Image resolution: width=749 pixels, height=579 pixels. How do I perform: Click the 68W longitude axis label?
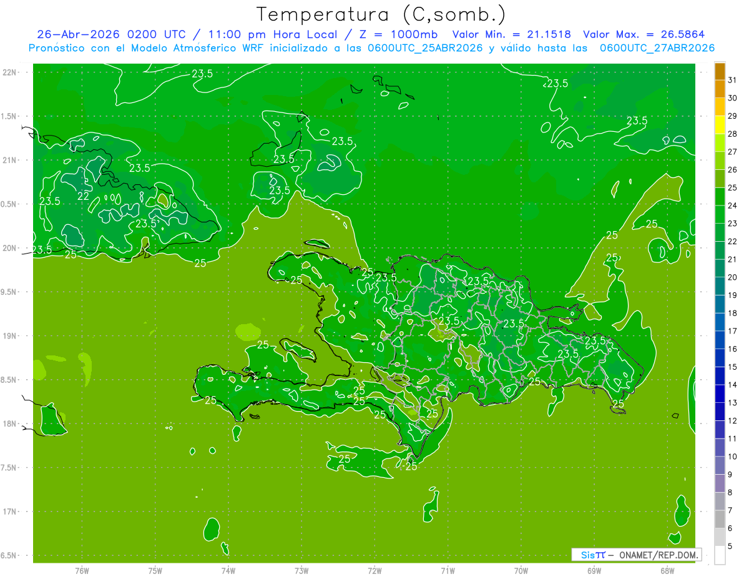click(x=667, y=571)
